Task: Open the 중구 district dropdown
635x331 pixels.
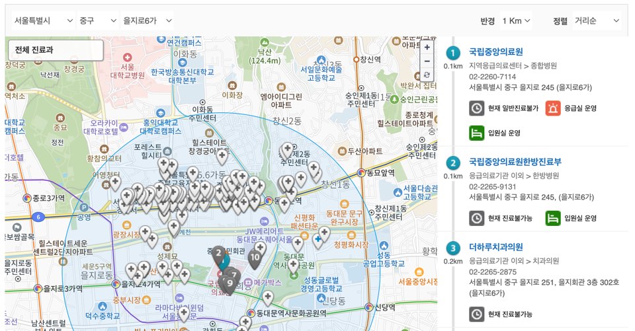Action: pos(98,20)
